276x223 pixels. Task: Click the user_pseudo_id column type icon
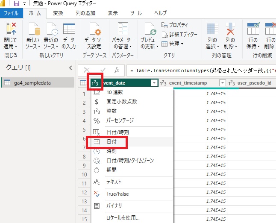click(x=232, y=83)
